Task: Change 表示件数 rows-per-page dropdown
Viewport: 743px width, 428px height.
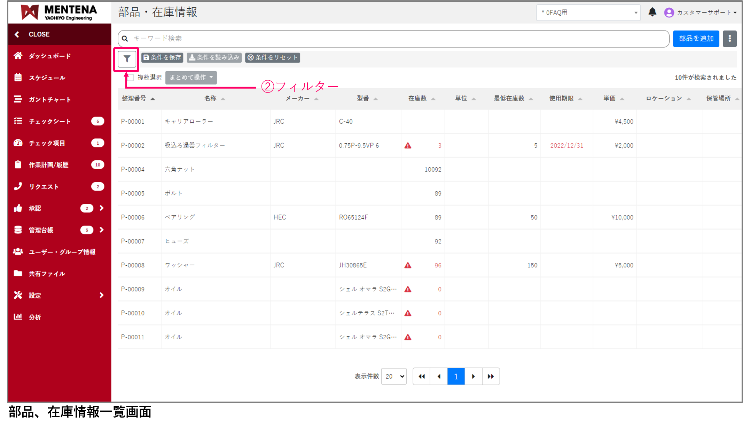Action: click(x=394, y=376)
